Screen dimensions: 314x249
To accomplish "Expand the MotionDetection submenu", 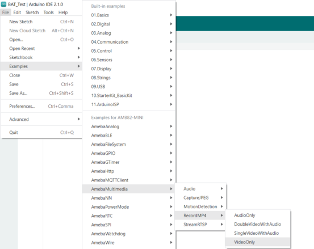I will click(200, 206).
